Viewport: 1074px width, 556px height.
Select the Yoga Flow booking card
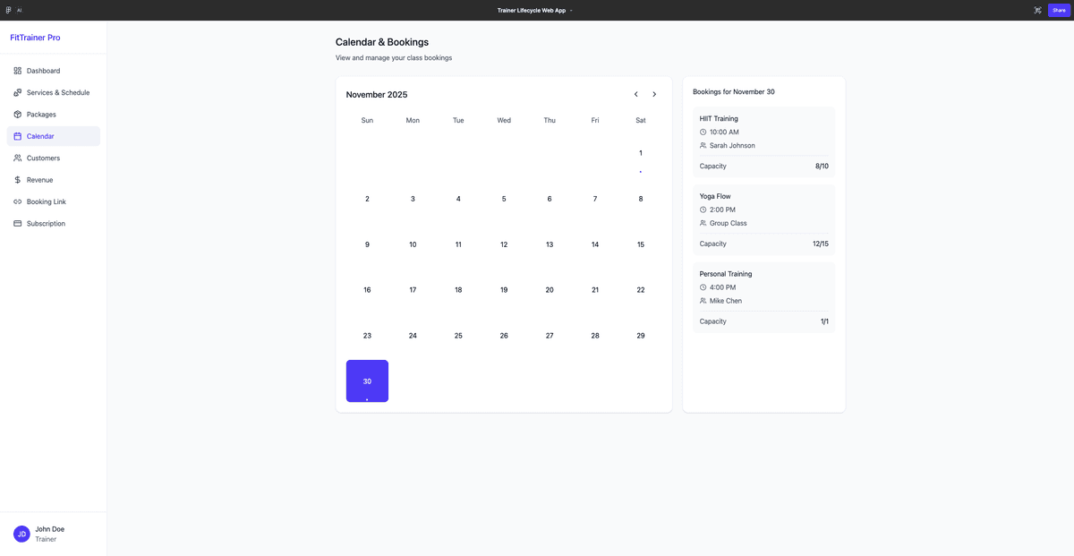click(763, 218)
